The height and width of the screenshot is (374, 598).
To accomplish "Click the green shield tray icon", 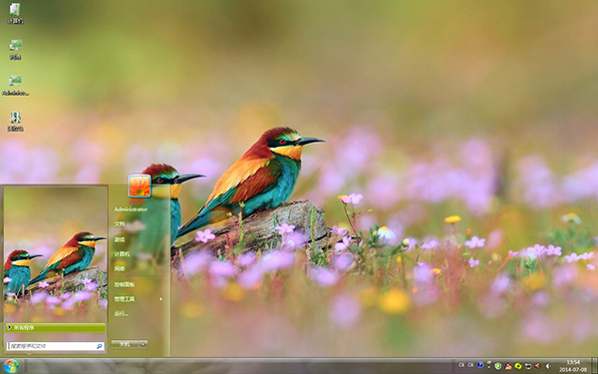I will pyautogui.click(x=497, y=366).
